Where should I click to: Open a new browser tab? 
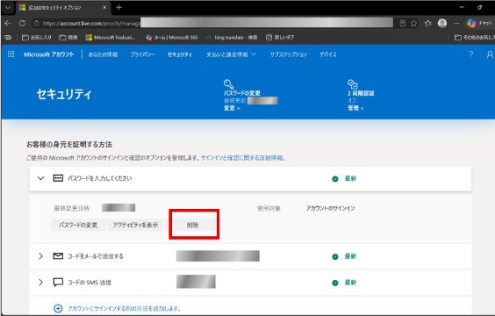click(118, 7)
